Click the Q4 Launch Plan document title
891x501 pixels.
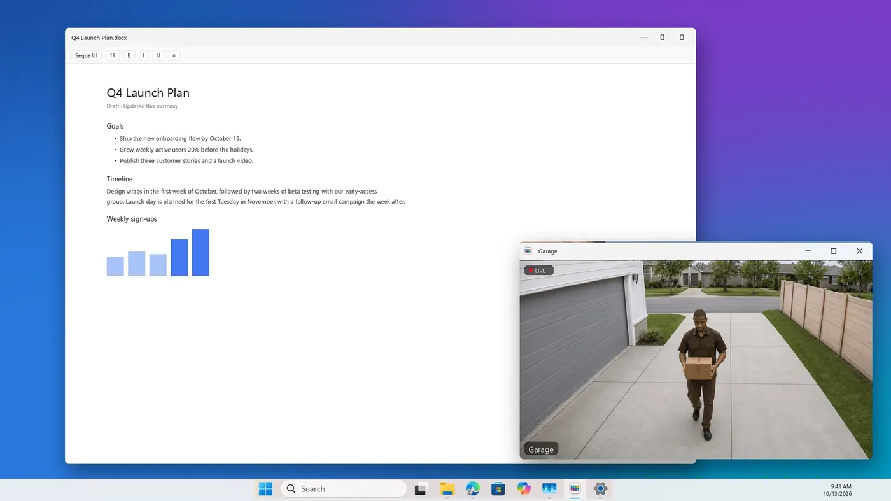click(148, 93)
